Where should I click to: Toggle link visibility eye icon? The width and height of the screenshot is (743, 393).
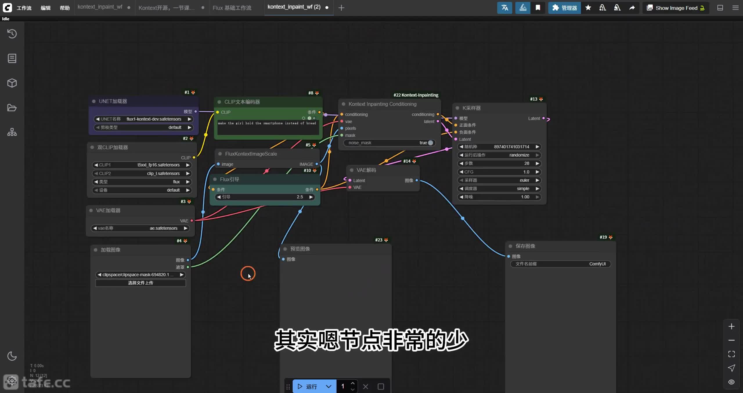click(731, 382)
